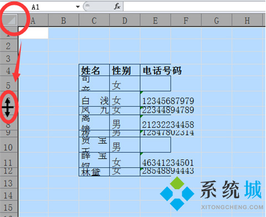Select row 3 header
The width and height of the screenshot is (266, 217).
[x=8, y=58]
